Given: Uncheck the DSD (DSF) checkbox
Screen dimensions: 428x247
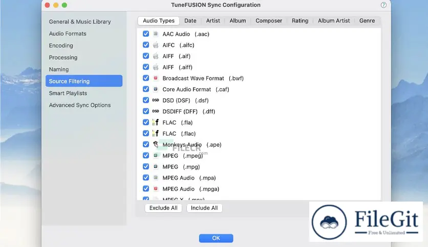Looking at the screenshot, I should 146,100.
